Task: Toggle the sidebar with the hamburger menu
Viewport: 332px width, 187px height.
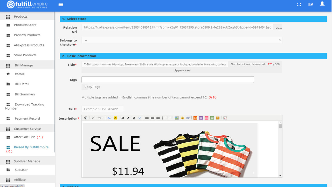Action: (60, 4)
